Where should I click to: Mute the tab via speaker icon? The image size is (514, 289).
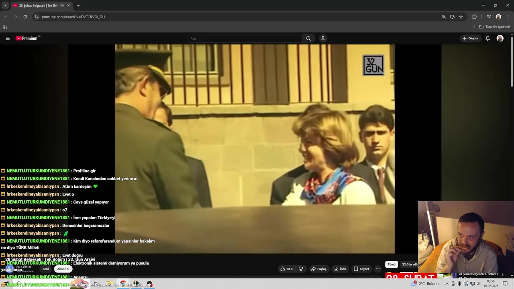(x=62, y=6)
